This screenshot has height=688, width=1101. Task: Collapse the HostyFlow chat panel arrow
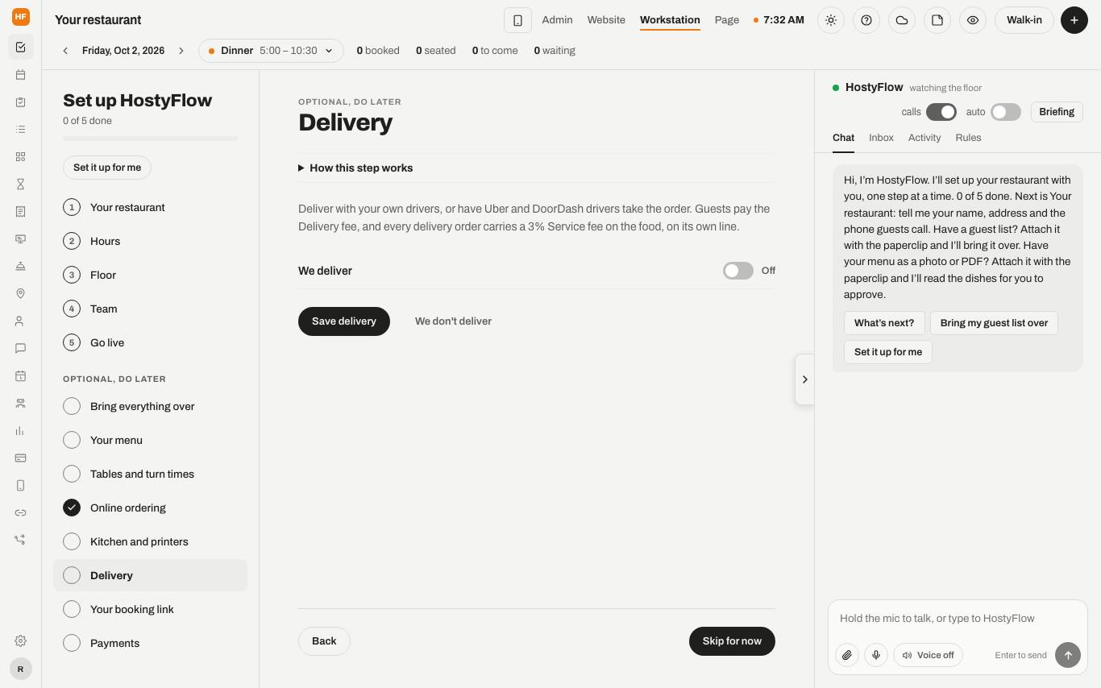(x=804, y=379)
